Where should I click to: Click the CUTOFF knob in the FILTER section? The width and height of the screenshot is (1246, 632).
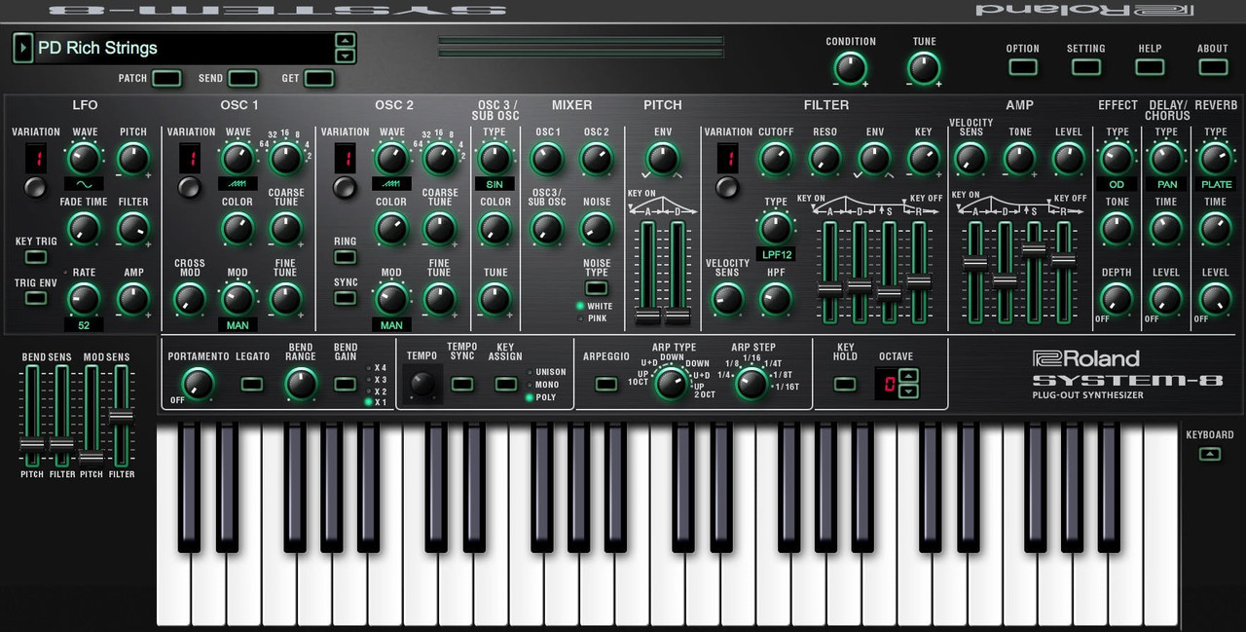[x=776, y=158]
